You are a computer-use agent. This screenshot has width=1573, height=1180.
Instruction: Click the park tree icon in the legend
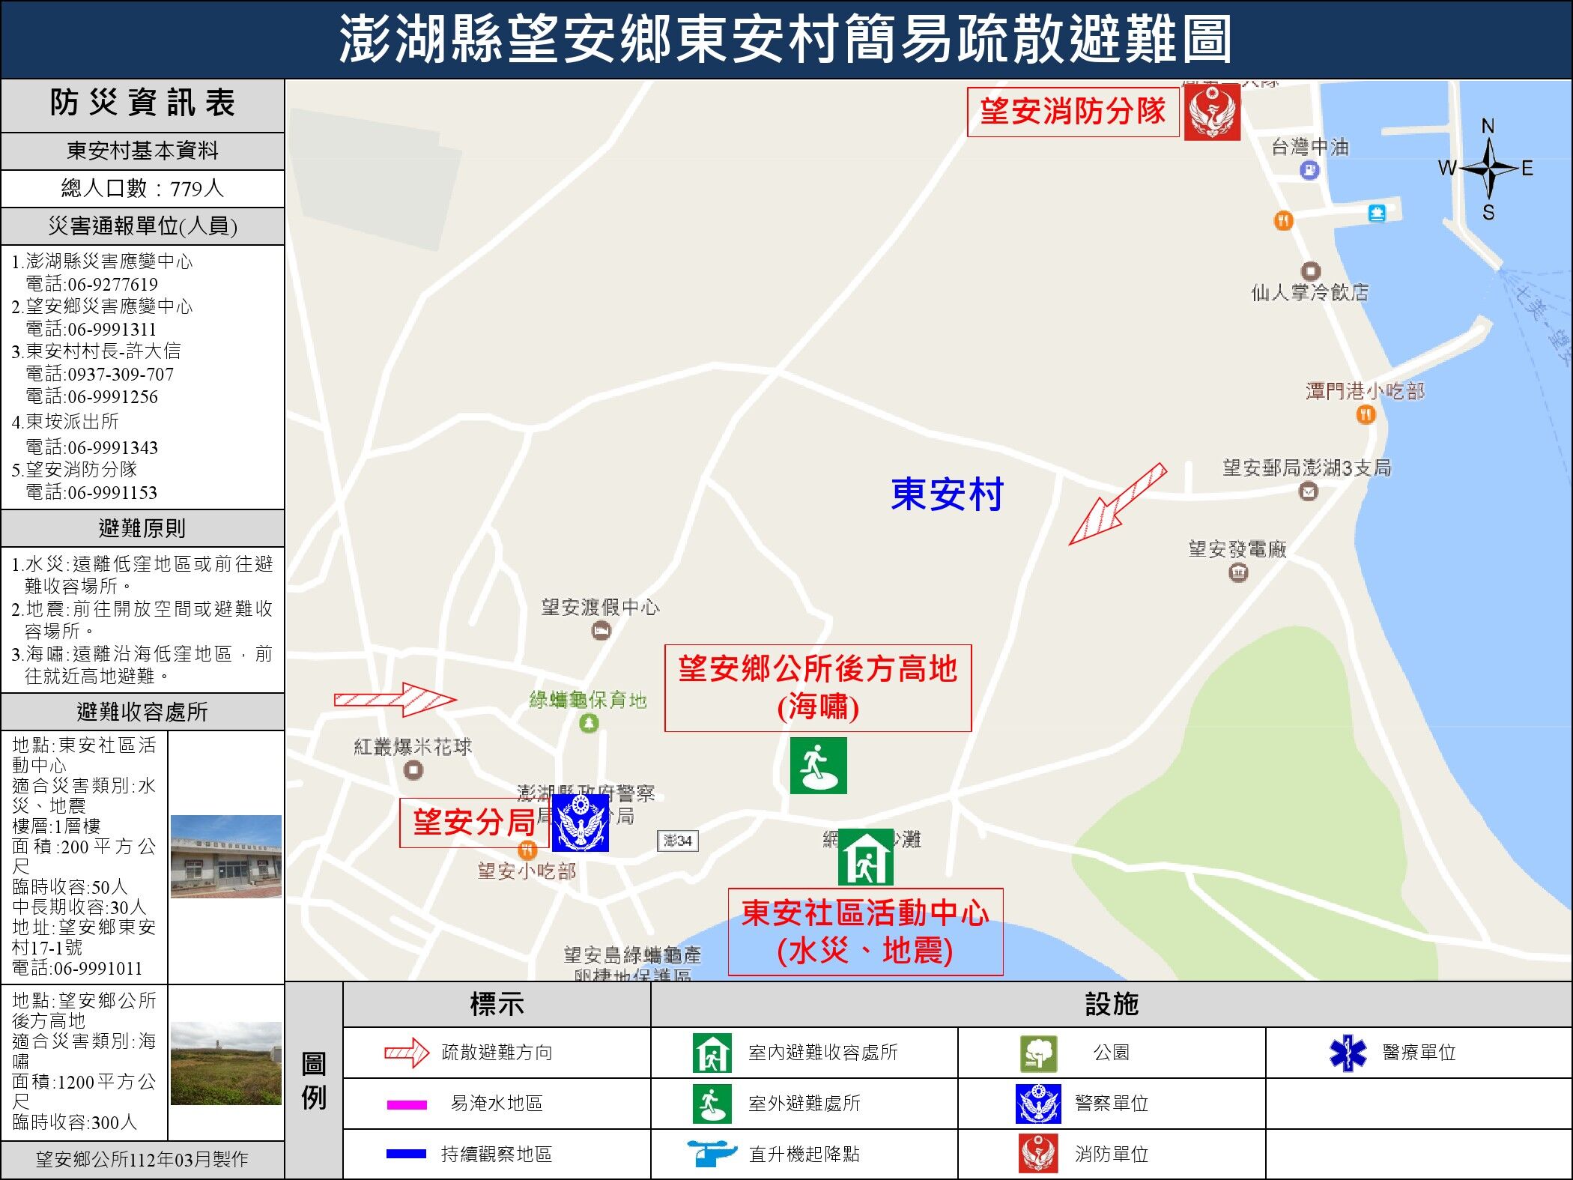pos(1038,1053)
